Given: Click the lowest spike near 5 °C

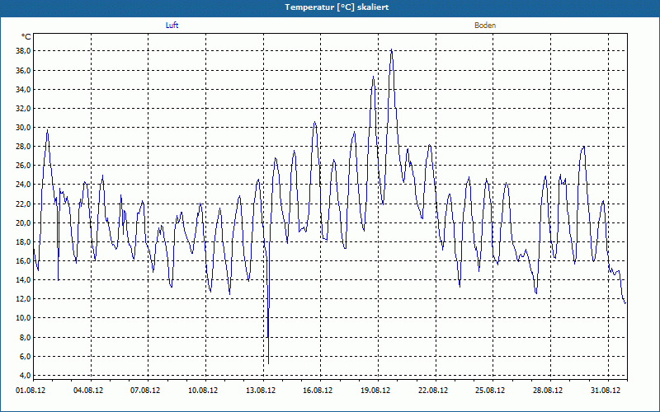Looking at the screenshot, I should coord(269,362).
